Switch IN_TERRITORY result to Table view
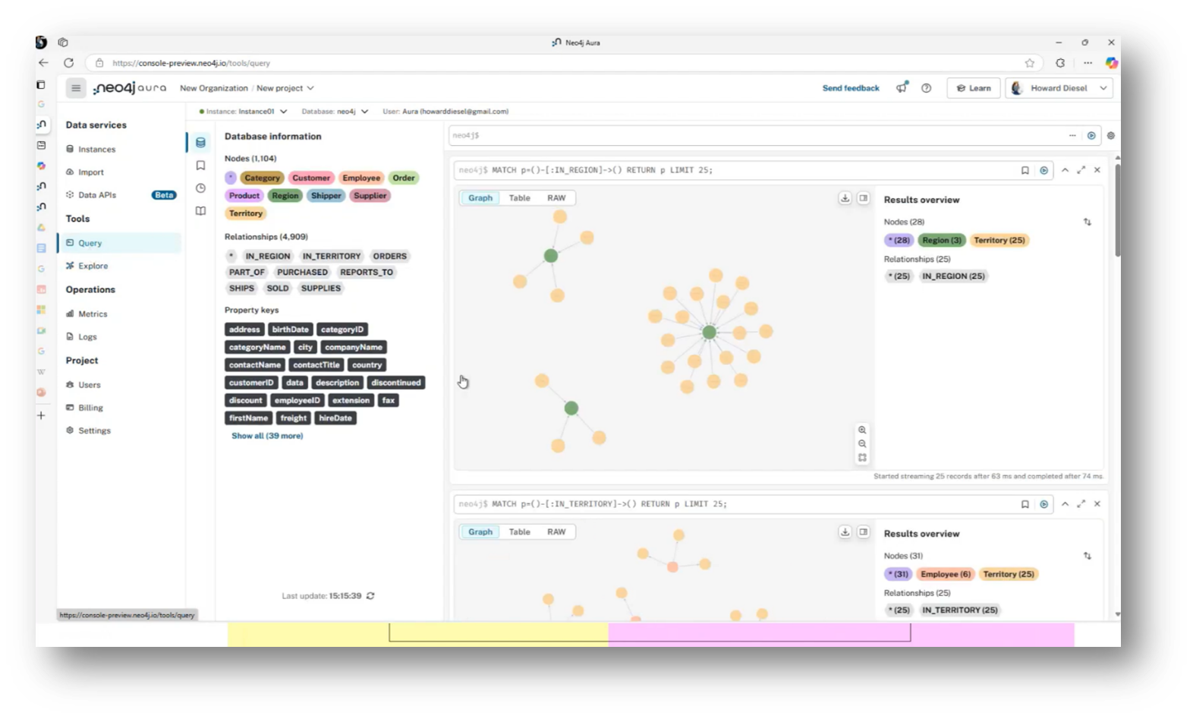 [519, 532]
